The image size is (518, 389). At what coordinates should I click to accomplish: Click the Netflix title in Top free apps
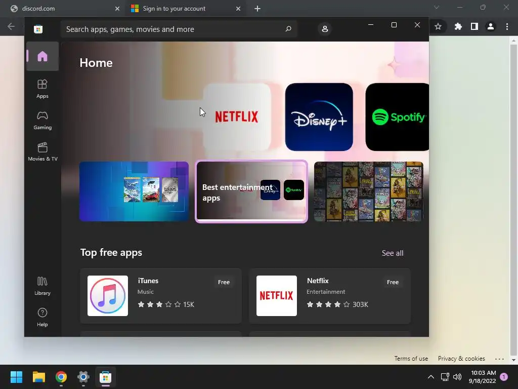(x=318, y=281)
